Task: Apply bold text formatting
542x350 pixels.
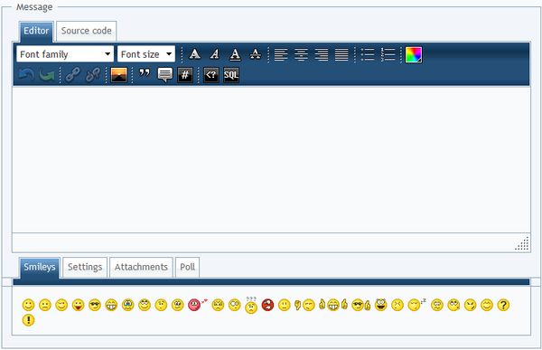Action: (194, 54)
